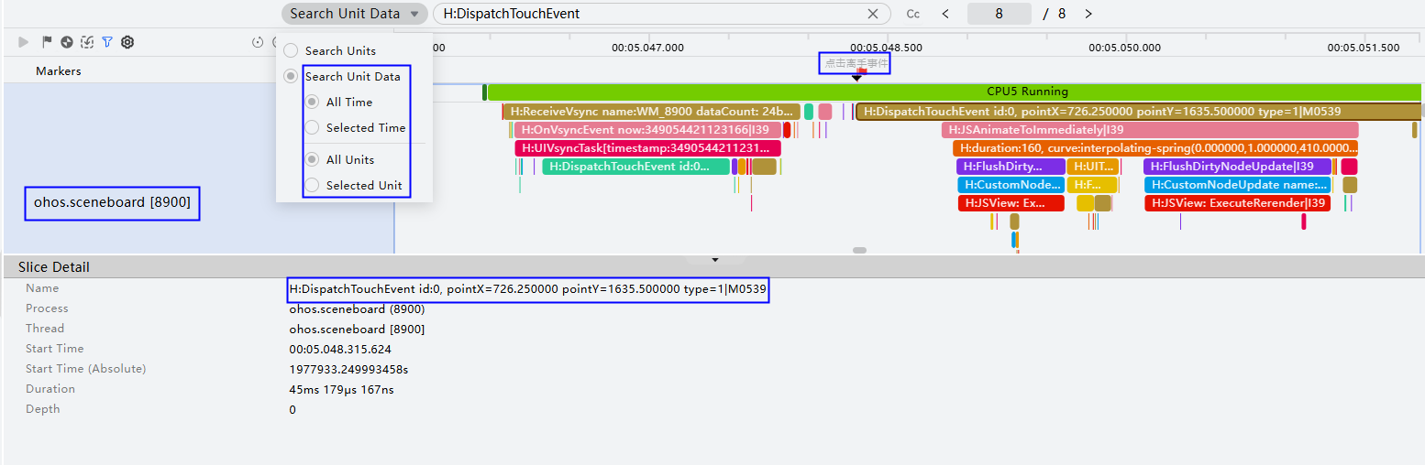1425x465 pixels.
Task: Go to next search result arrow
Action: coord(1088,14)
